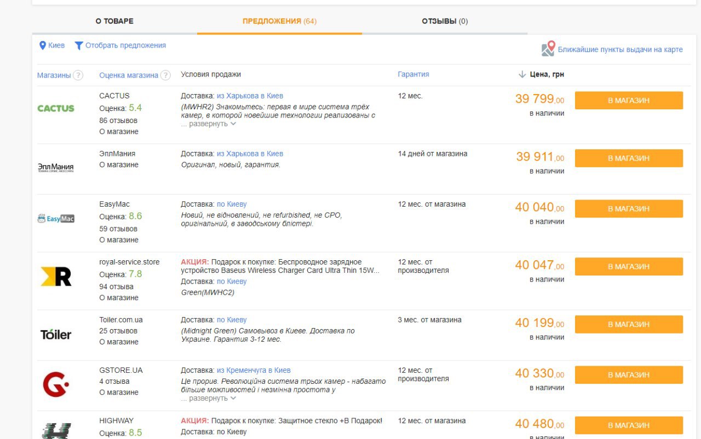Image resolution: width=701 pixels, height=439 pixels.
Task: Open delivery link из Кременчуга в Киев
Action: (254, 370)
